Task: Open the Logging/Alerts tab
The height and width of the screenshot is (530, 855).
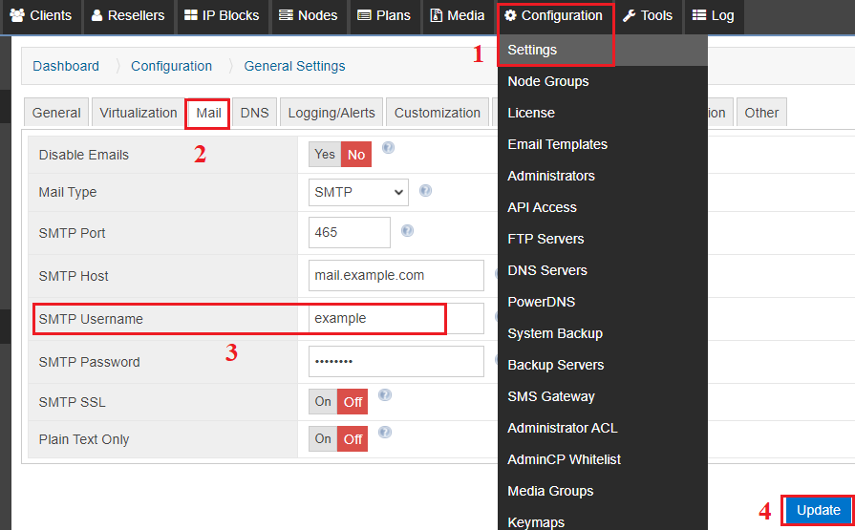Action: click(x=331, y=113)
